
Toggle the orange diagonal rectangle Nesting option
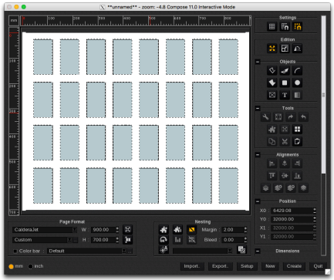click(191, 229)
